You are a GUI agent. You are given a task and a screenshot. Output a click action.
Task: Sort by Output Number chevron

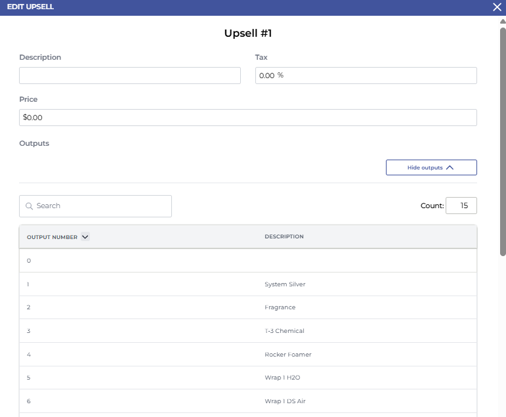[85, 237]
